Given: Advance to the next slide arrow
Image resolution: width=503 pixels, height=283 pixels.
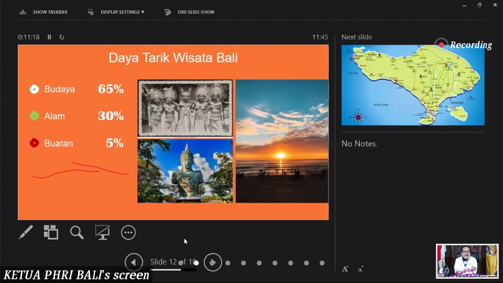Looking at the screenshot, I should click(x=213, y=262).
